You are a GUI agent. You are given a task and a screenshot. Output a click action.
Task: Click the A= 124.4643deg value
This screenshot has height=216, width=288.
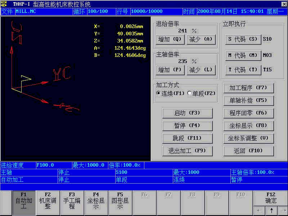pos(120,48)
